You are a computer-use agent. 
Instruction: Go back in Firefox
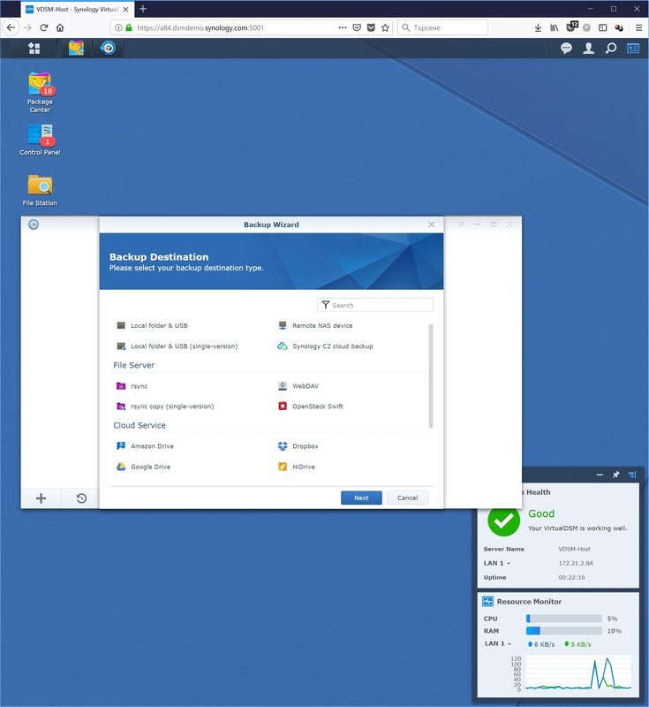click(x=11, y=27)
